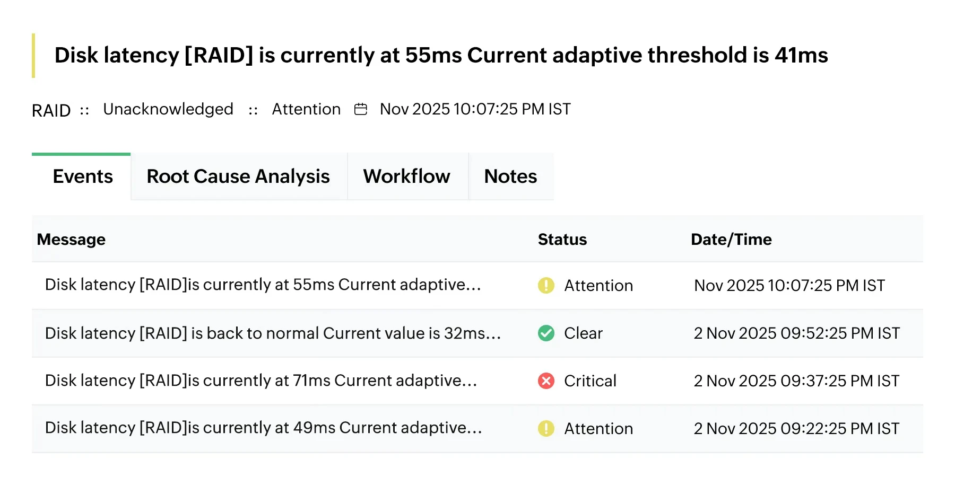Image resolution: width=955 pixels, height=477 pixels.
Task: Switch to the Root Cause Analysis tab
Action: (x=238, y=176)
